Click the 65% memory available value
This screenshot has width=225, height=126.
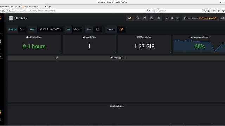(x=200, y=47)
